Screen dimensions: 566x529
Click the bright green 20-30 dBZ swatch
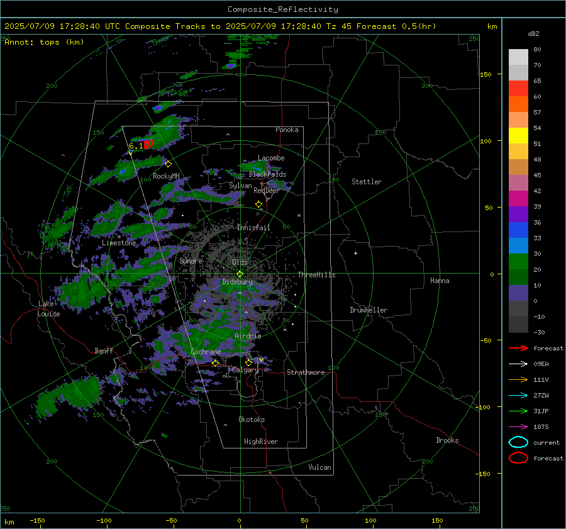[518, 261]
